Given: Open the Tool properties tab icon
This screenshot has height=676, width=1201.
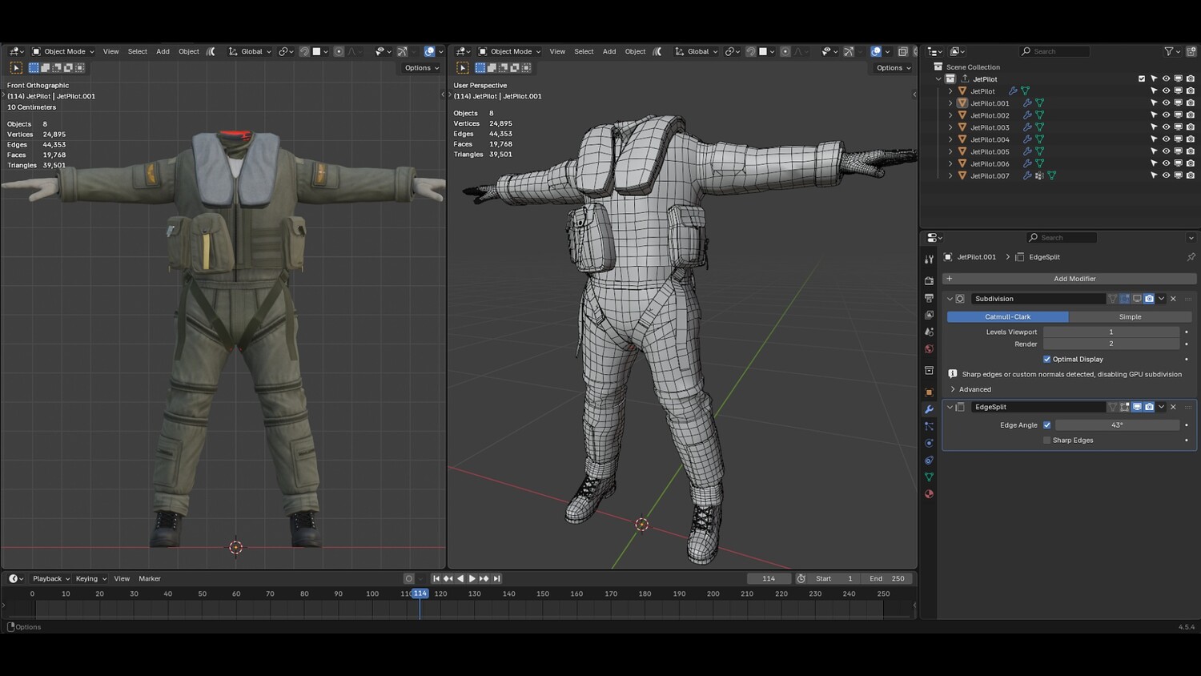Looking at the screenshot, I should click(x=929, y=260).
